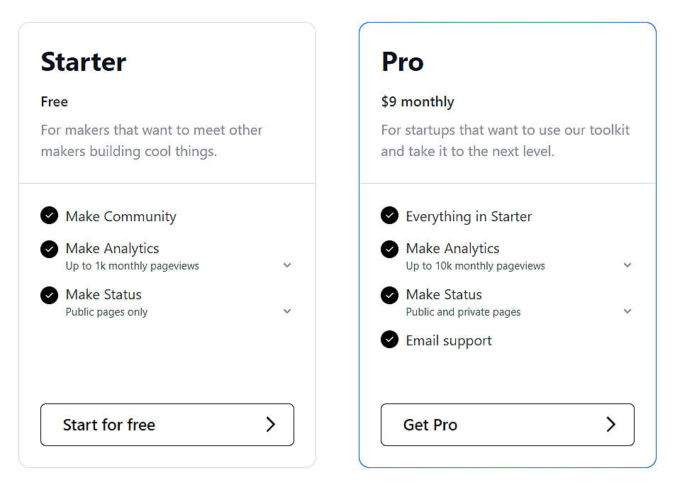Click the arrow icon inside Start for free button
Screen dimensions: 675x485
270,425
